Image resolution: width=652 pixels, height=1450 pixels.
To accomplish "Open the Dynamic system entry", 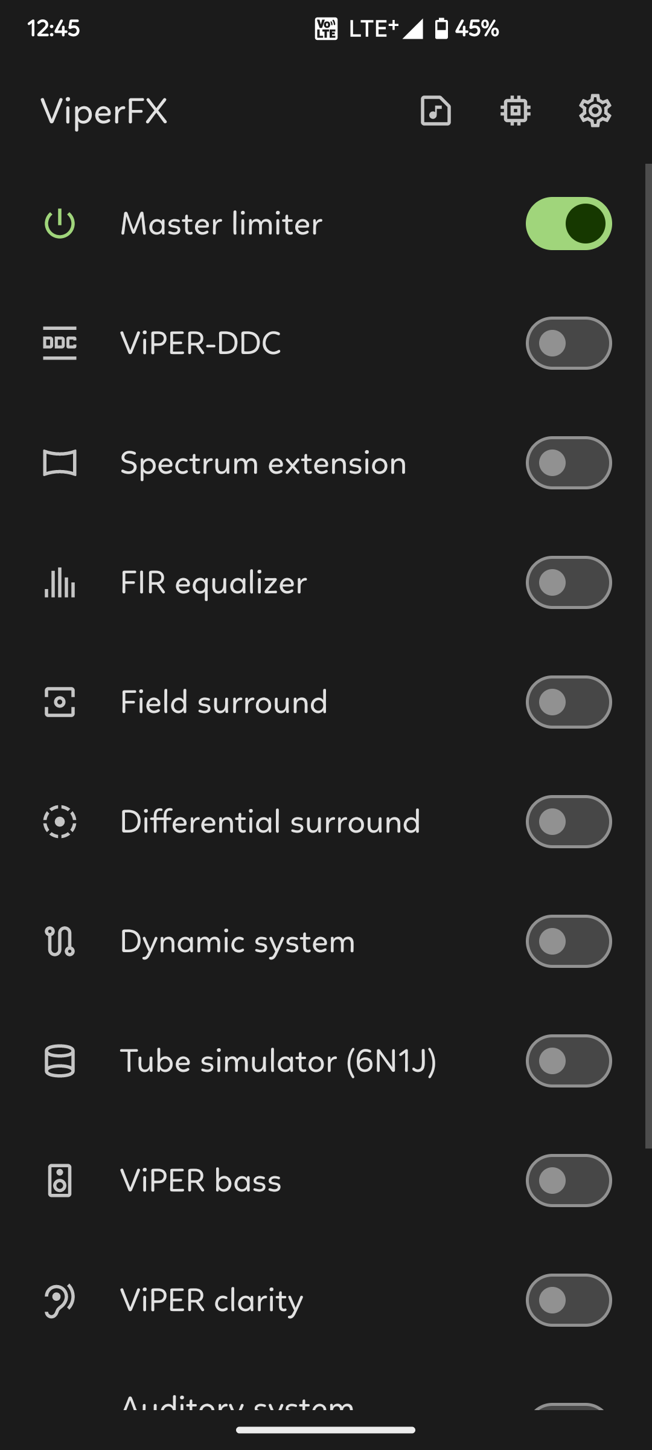I will point(237,941).
